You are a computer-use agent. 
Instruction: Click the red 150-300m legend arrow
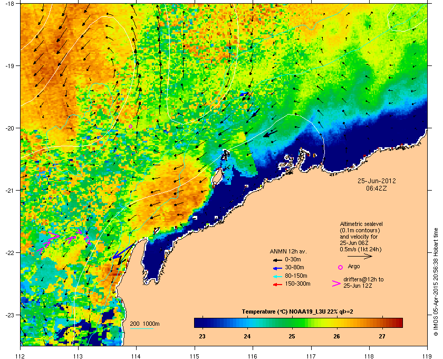pyautogui.click(x=277, y=285)
